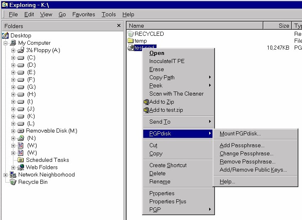Choose Rename from the context menu

click(x=179, y=181)
